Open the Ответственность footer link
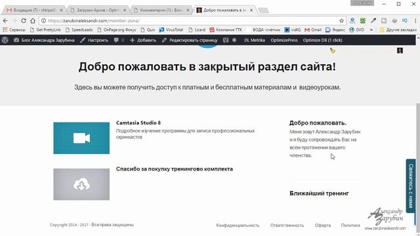This screenshot has height=236, width=420. coord(287,226)
